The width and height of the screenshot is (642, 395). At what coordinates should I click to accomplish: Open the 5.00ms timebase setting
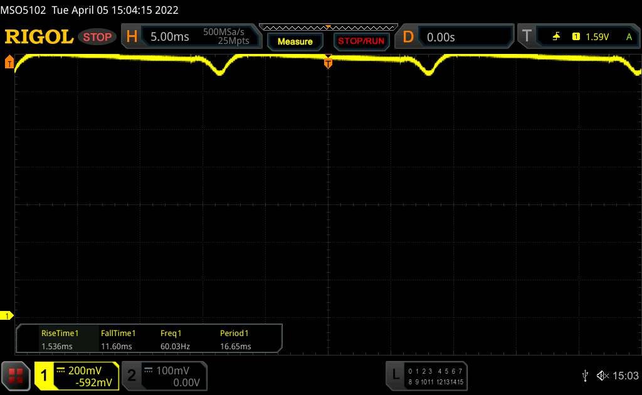[x=169, y=37]
